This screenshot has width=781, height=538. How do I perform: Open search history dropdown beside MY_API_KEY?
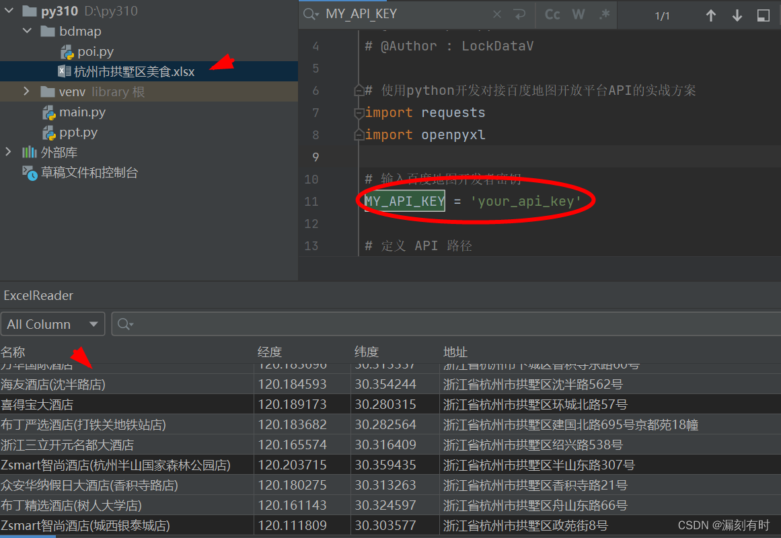point(311,14)
